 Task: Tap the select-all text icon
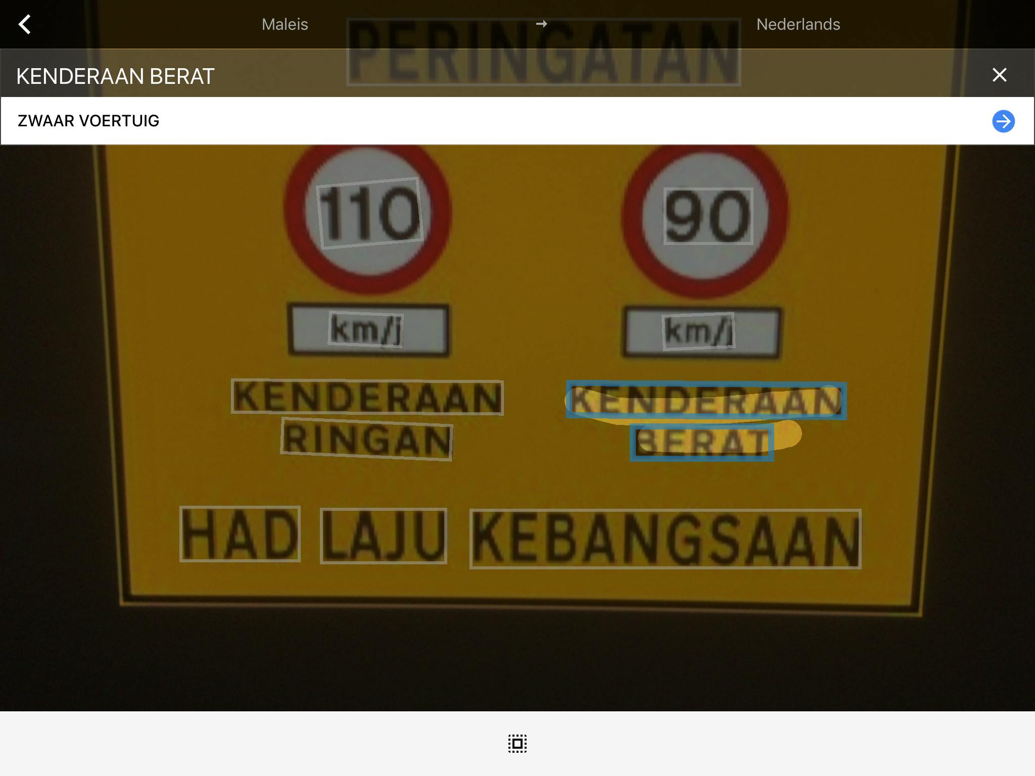coord(517,744)
